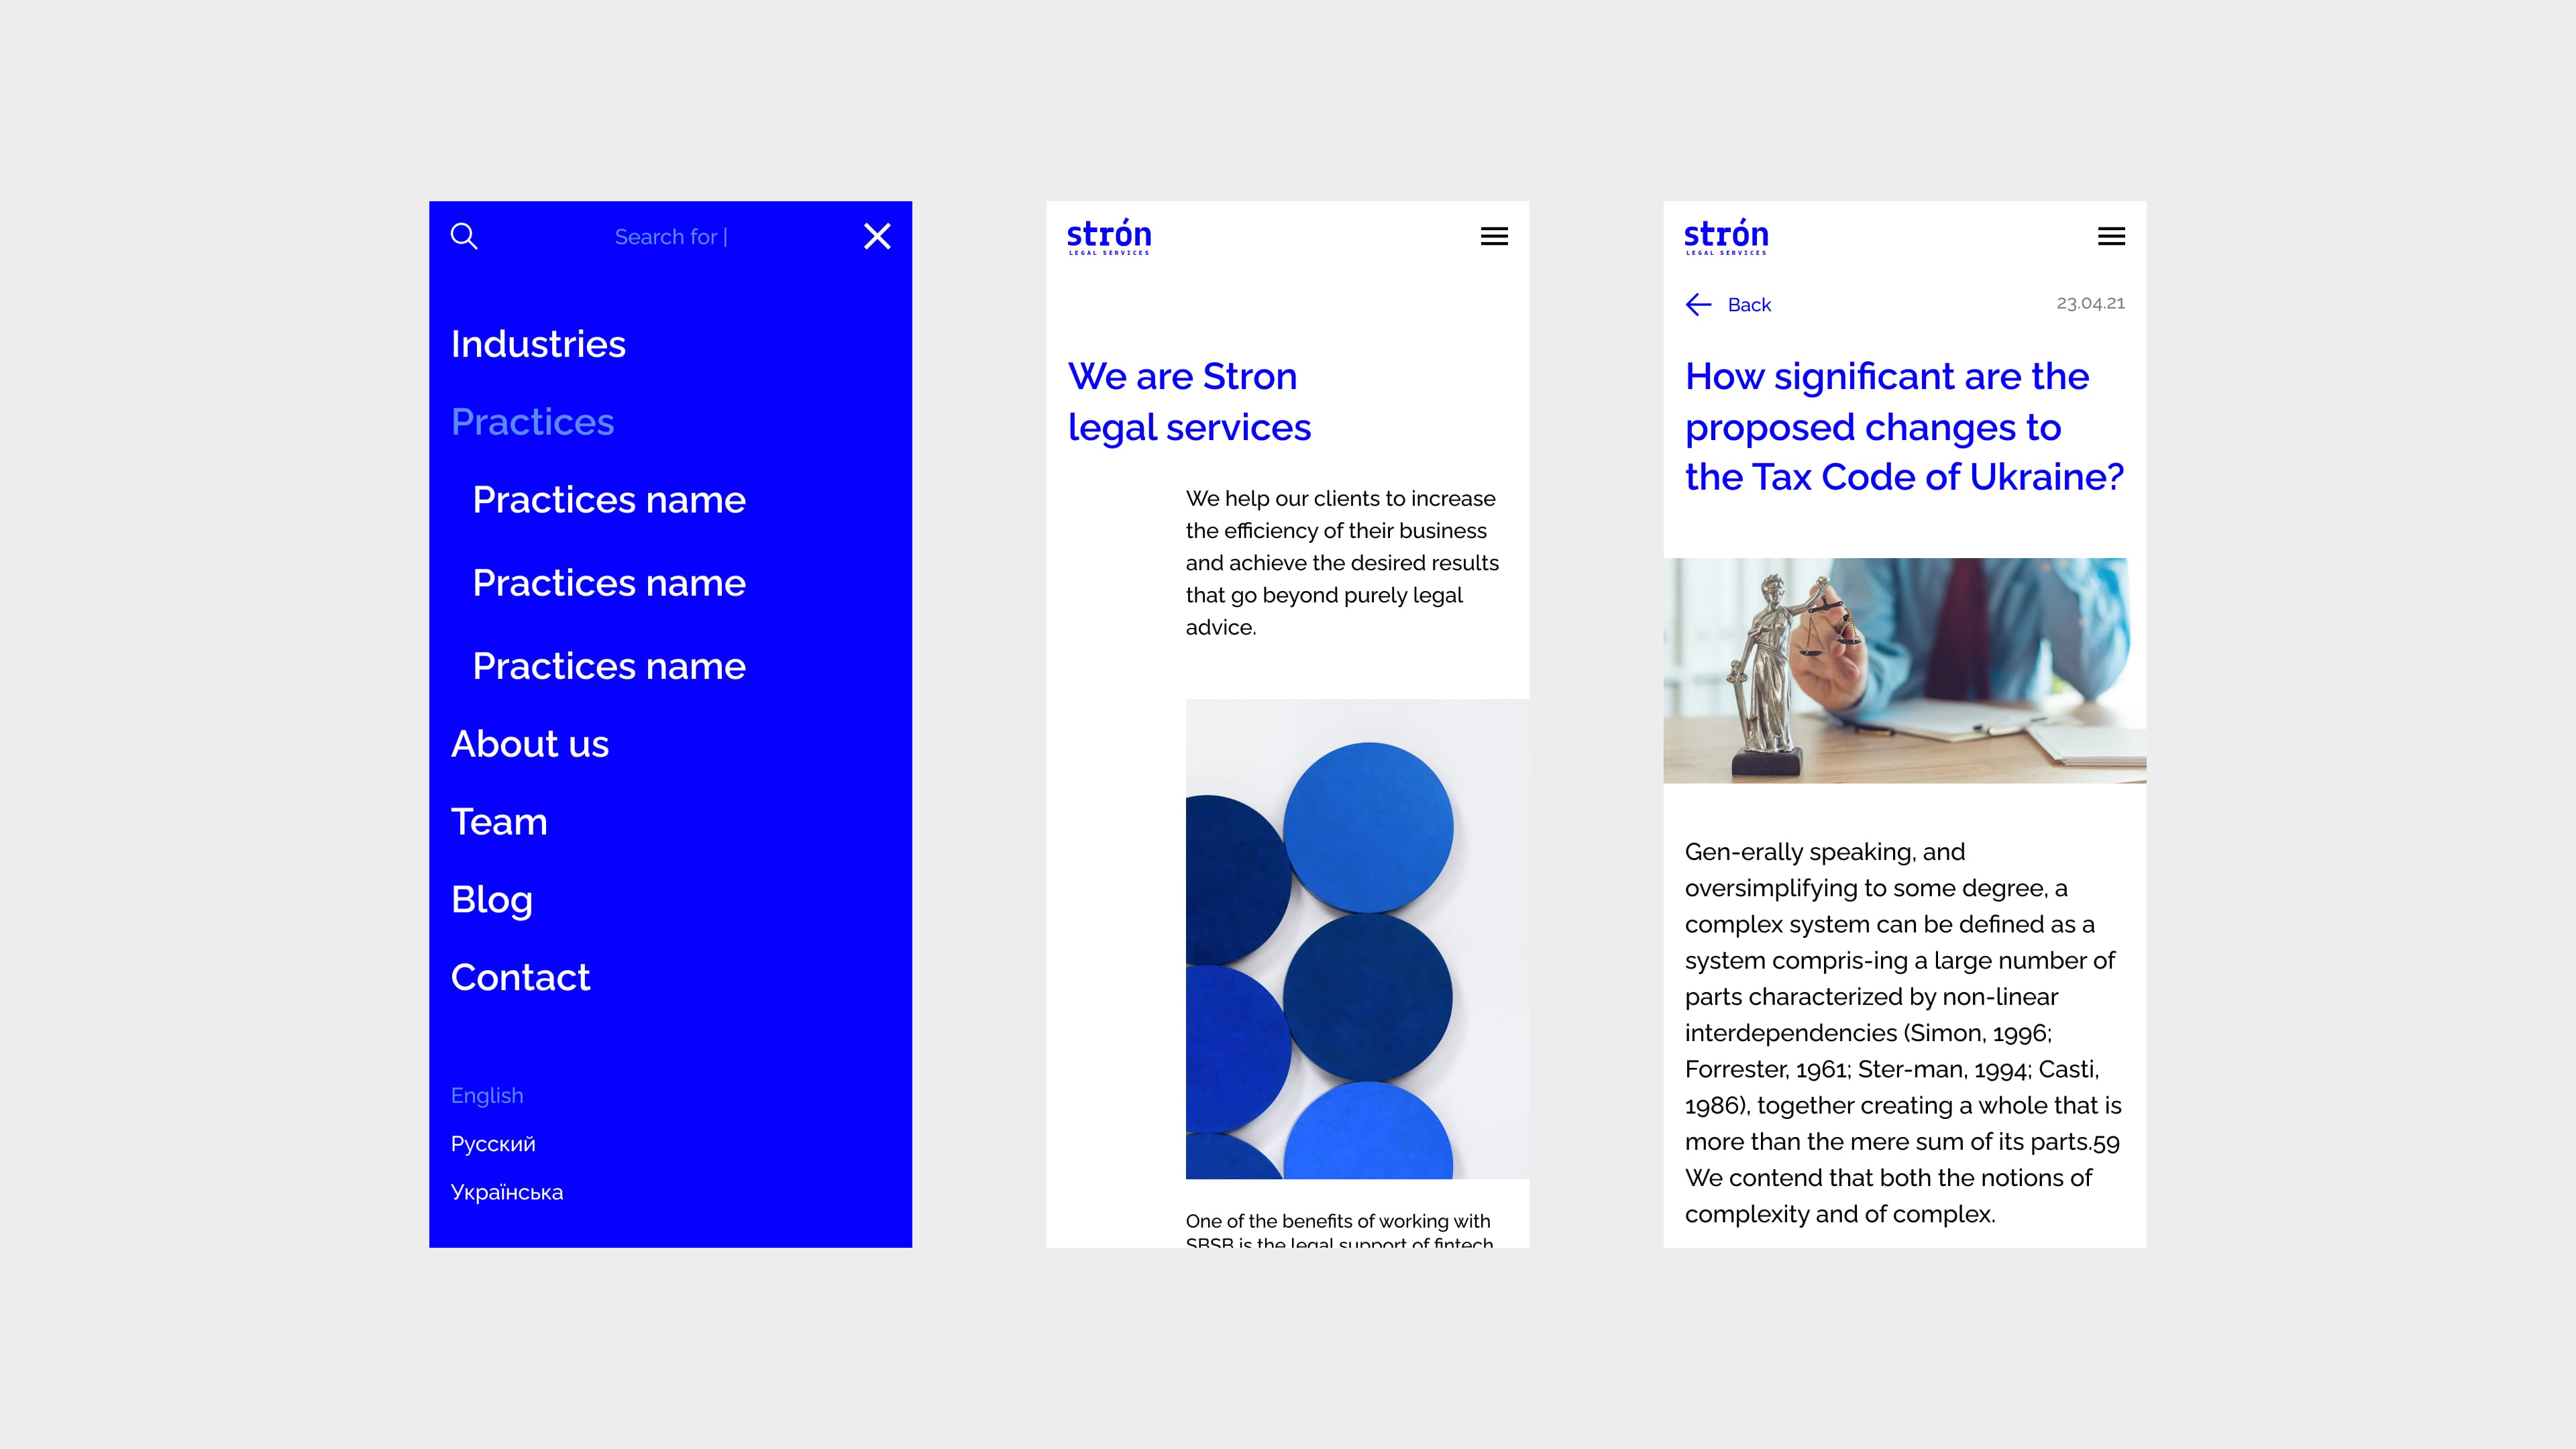This screenshot has width=2576, height=1449.
Task: Open hamburger menu on article screen
Action: click(x=2111, y=236)
